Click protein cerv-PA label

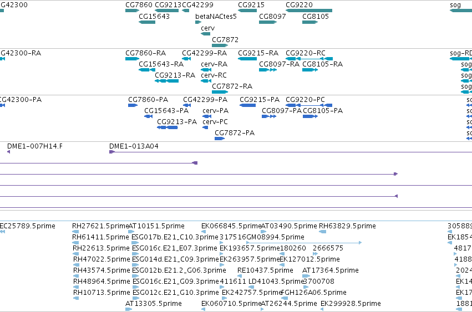pyautogui.click(x=216, y=111)
